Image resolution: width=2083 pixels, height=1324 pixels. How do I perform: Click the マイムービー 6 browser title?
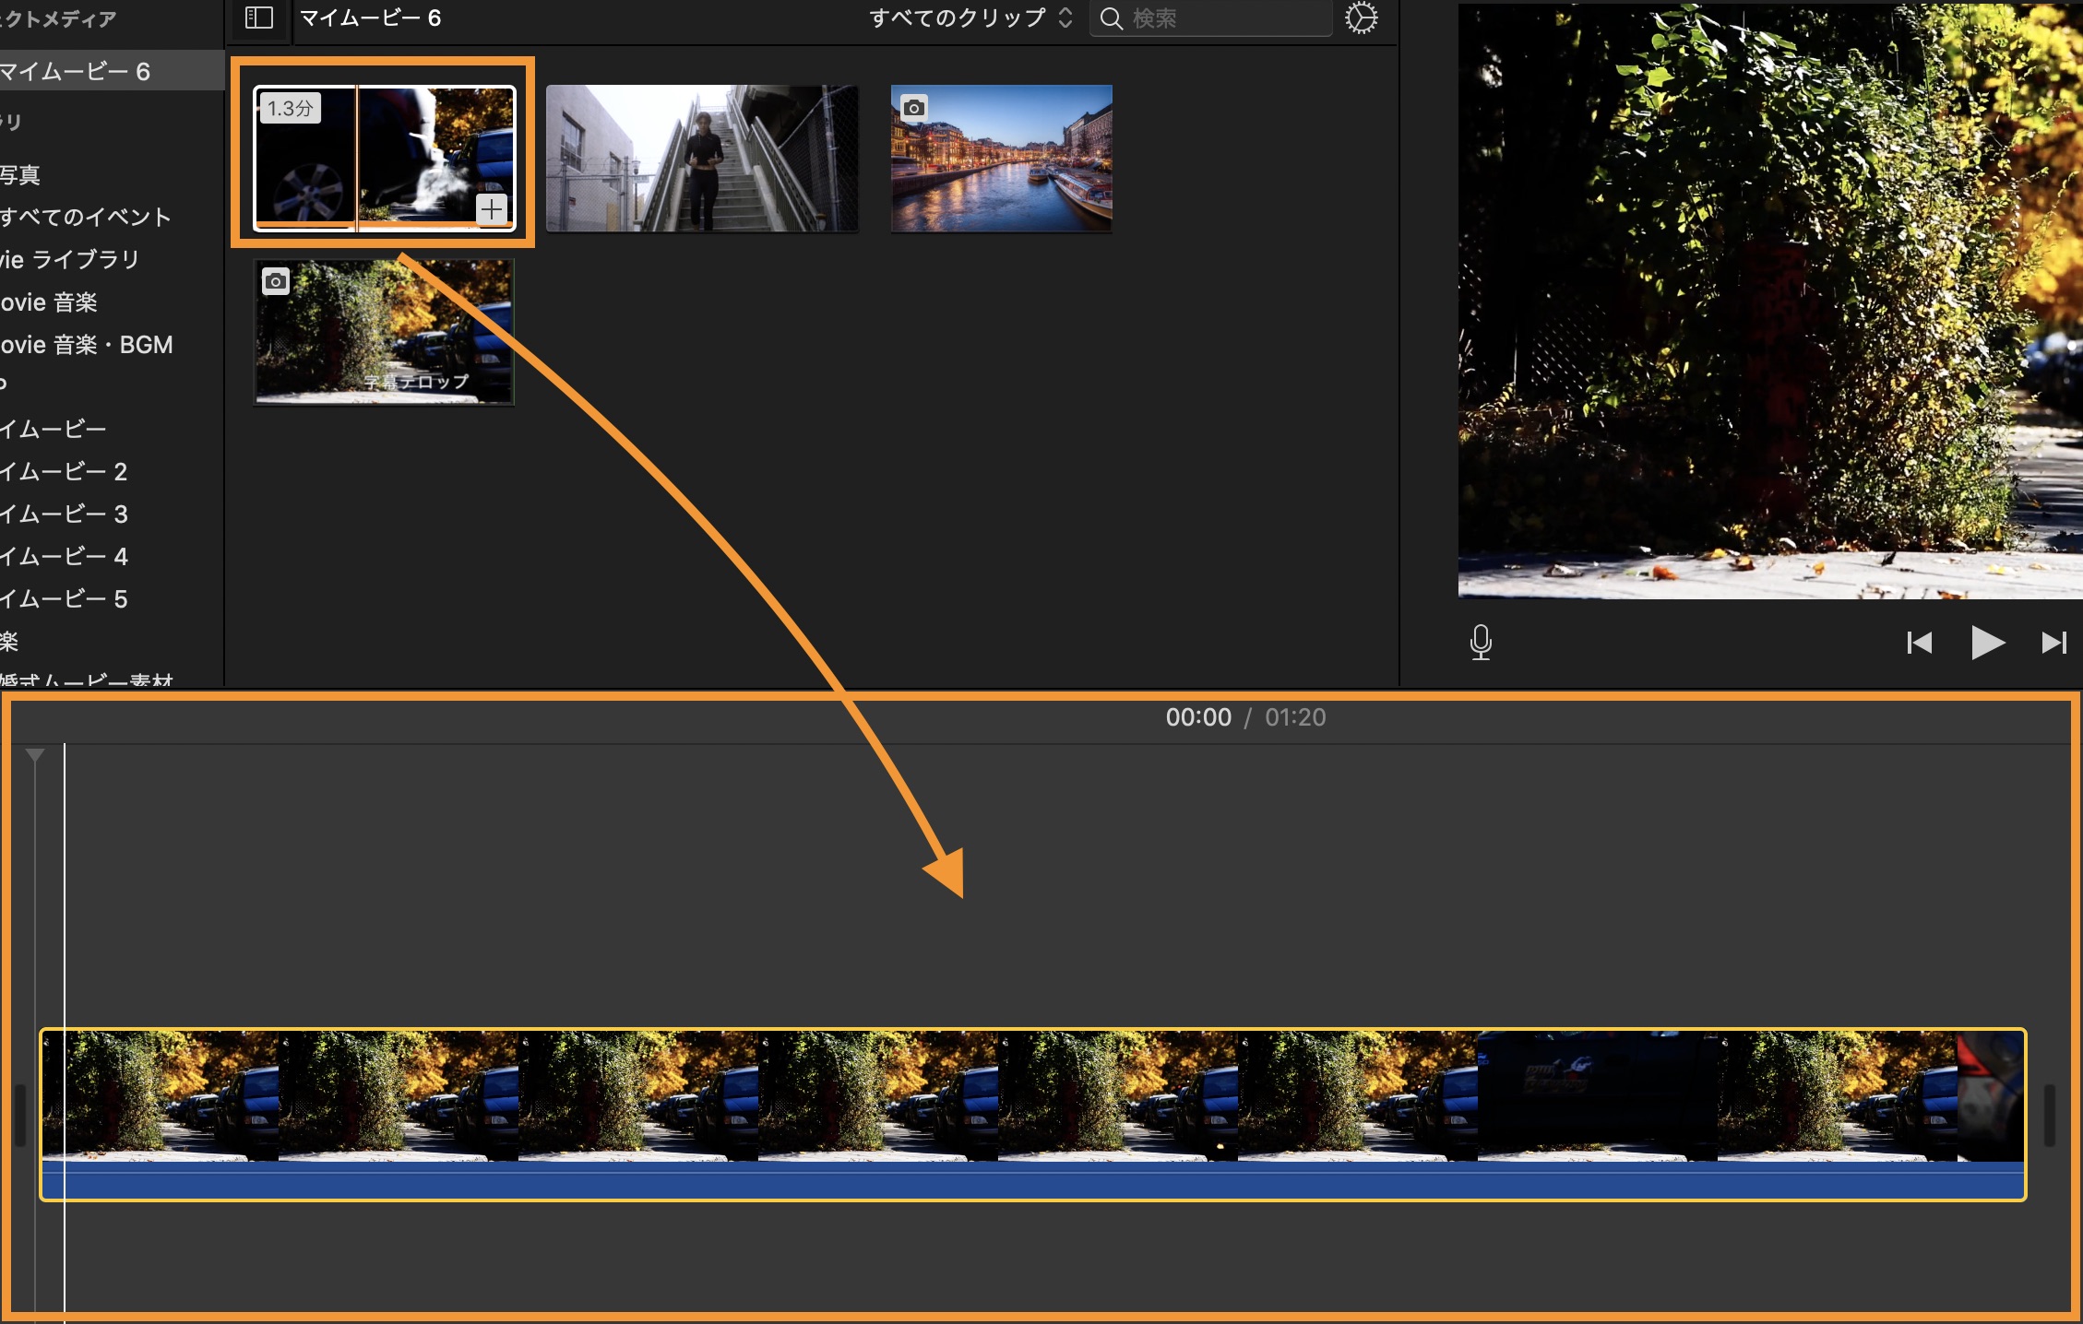[x=370, y=18]
